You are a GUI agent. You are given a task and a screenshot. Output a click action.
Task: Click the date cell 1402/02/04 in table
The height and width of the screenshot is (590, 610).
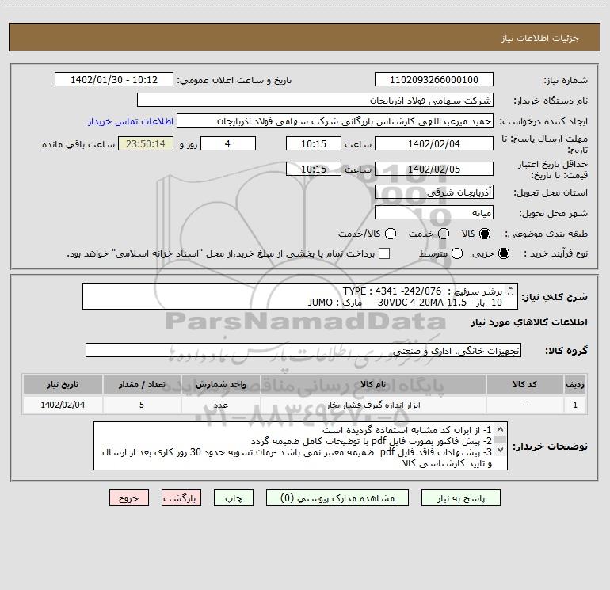point(63,405)
